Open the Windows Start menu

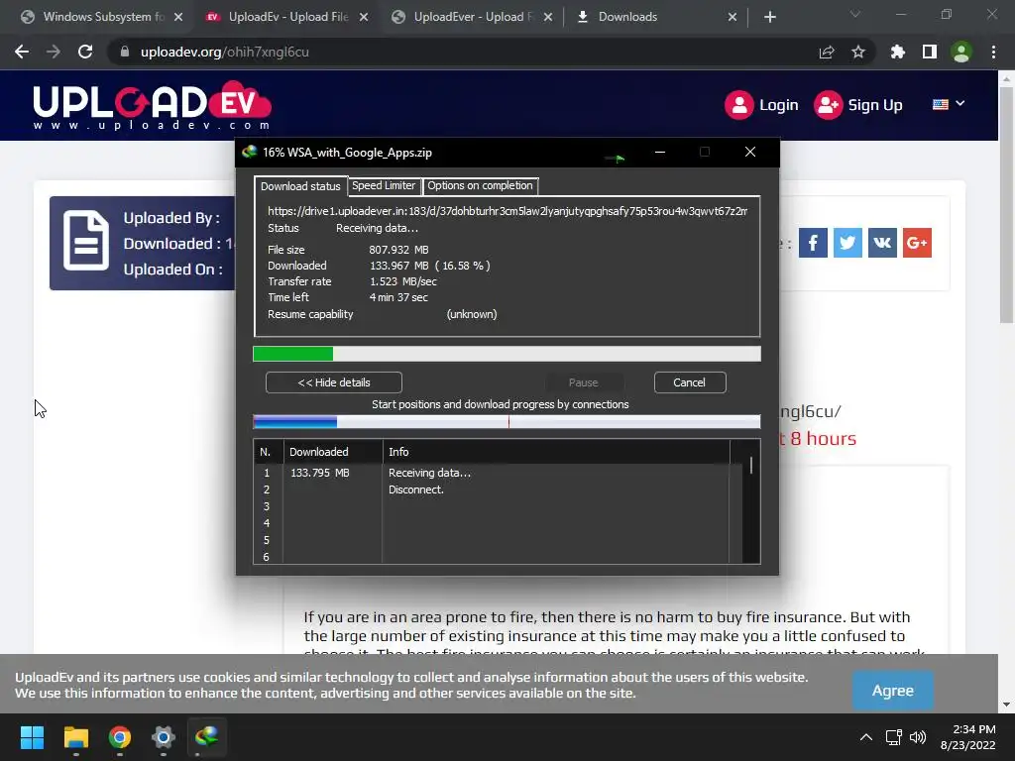pos(32,737)
